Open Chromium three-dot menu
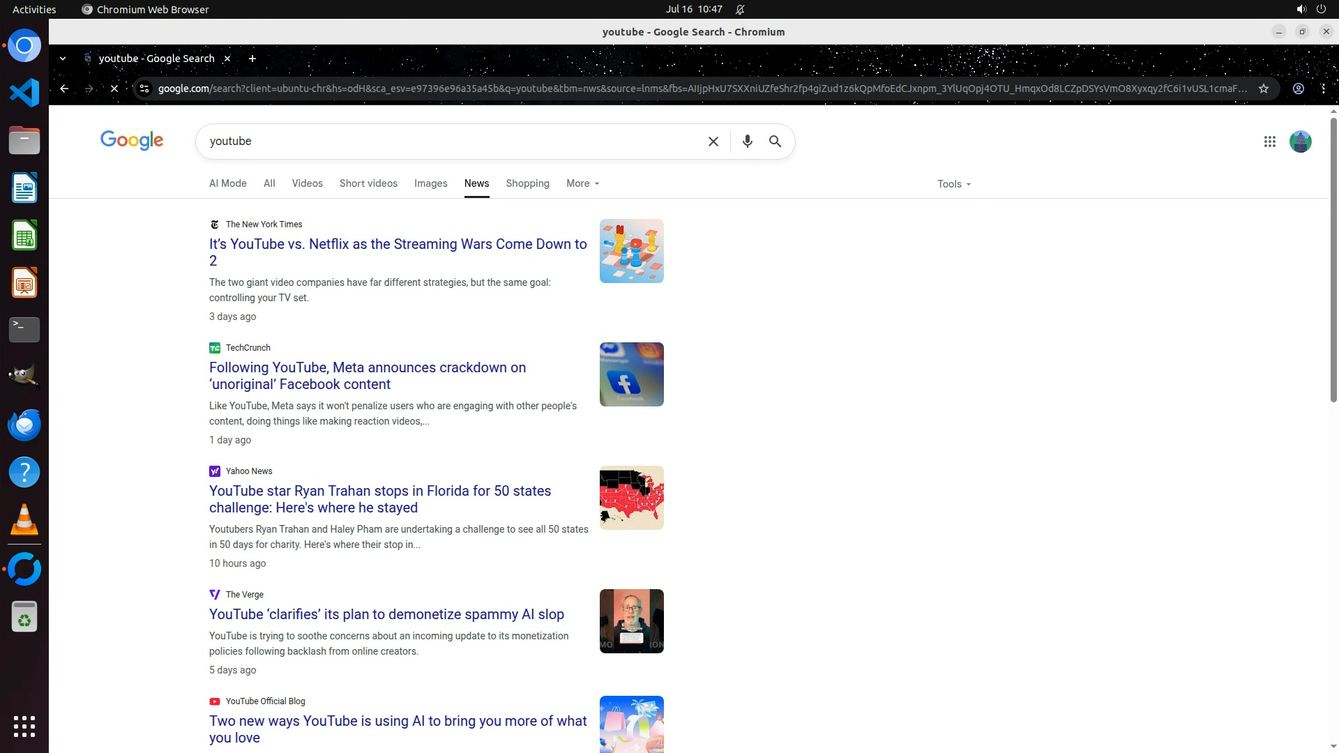This screenshot has width=1339, height=753. tap(1323, 89)
